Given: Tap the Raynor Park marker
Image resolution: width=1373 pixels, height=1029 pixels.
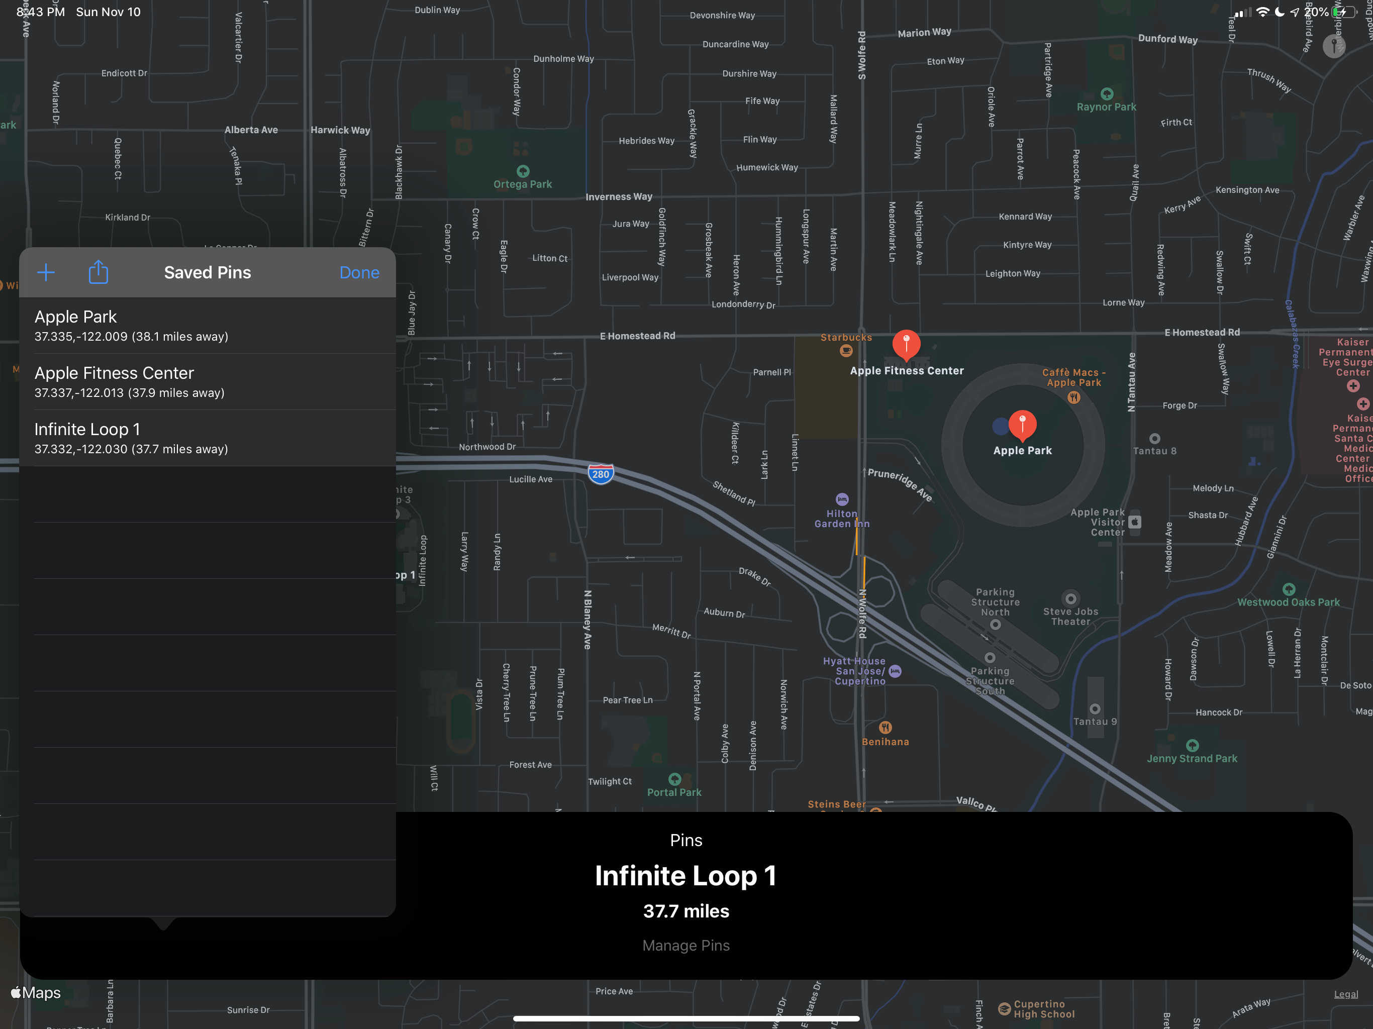Looking at the screenshot, I should click(1107, 94).
